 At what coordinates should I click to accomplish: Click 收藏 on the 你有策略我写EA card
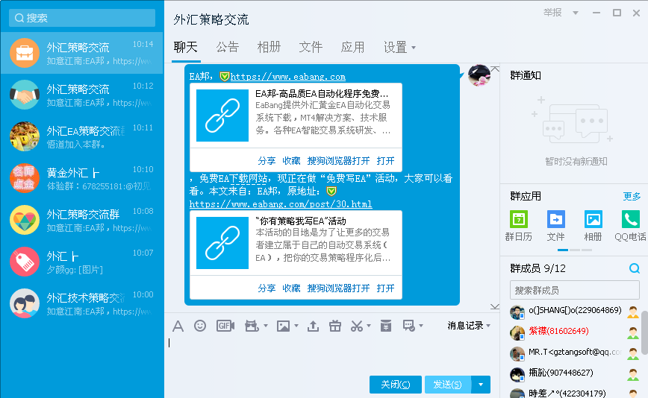coord(291,288)
